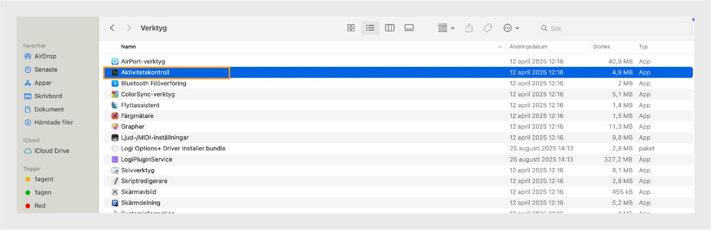Go back with the left chevron
Image resolution: width=711 pixels, height=230 pixels.
(112, 28)
